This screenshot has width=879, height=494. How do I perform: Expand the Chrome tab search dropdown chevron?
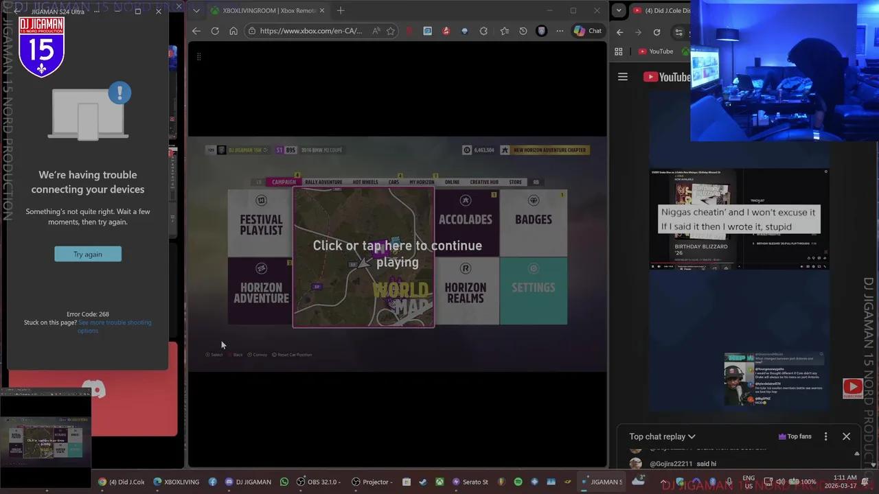[x=619, y=10]
